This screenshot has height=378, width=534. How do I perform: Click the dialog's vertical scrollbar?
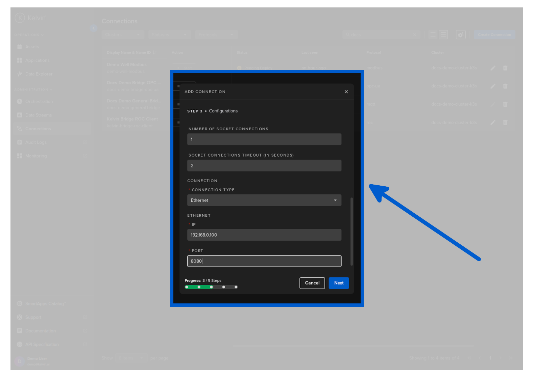[x=351, y=232]
